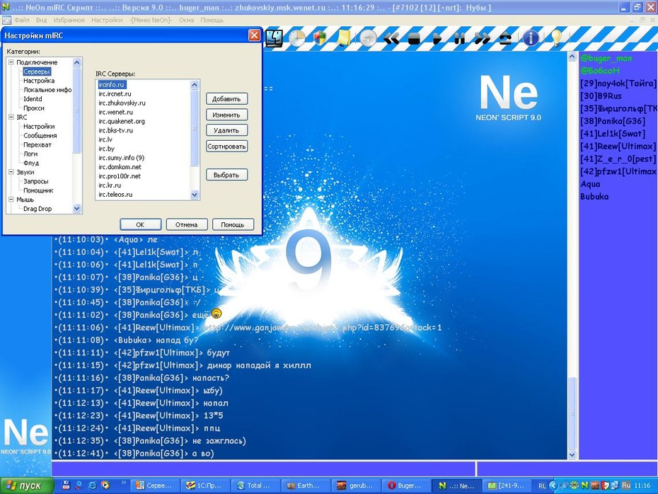Select Drag Drop tree item
The image size is (658, 494).
coord(37,209)
